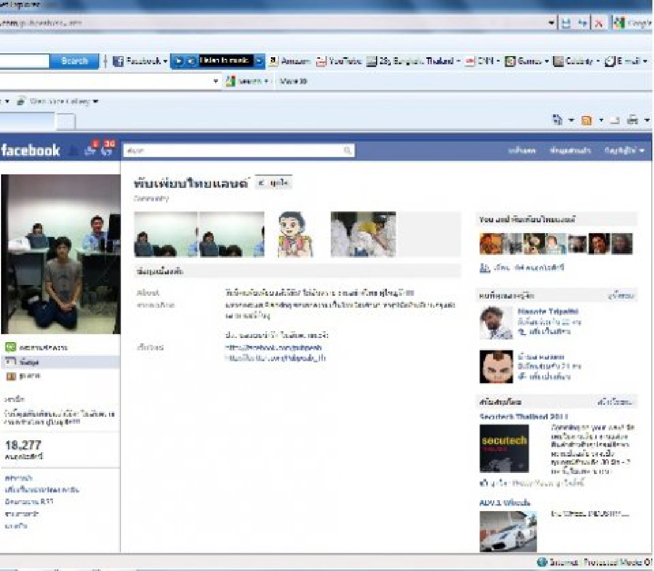This screenshot has height=571, width=654.
Task: Open the cartoon character photo thumbnail
Action: (295, 234)
